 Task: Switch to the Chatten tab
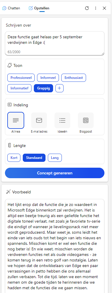point(11,8)
